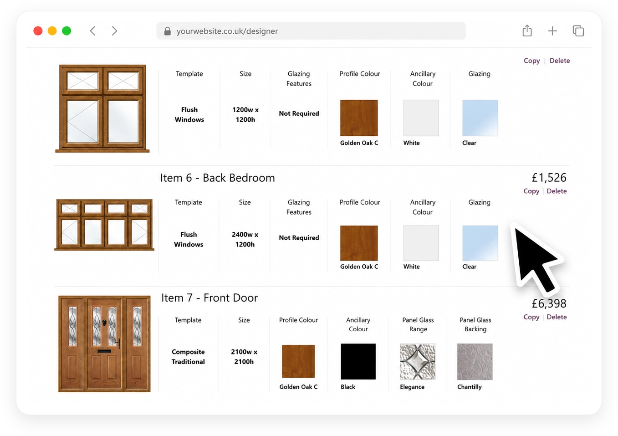Select Clear glazing swatch of 1200w window
Viewport: 618px width, 436px height.
480,118
